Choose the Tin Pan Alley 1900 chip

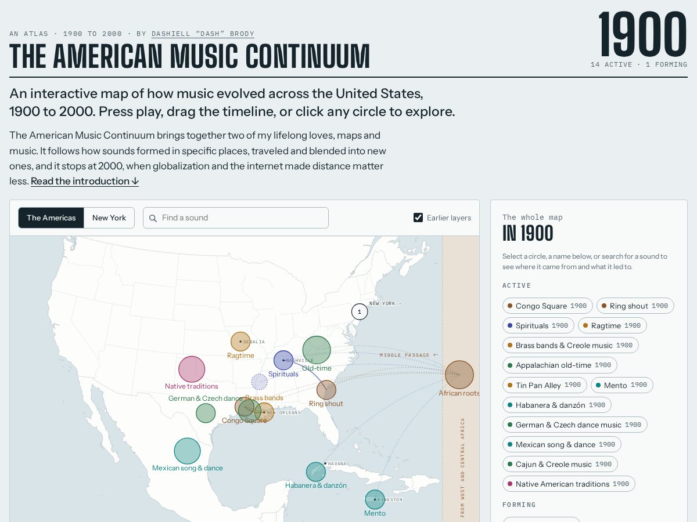[544, 385]
